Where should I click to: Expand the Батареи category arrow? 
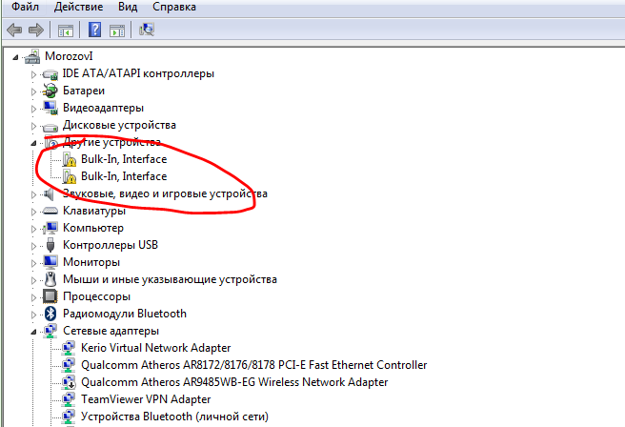pyautogui.click(x=34, y=91)
